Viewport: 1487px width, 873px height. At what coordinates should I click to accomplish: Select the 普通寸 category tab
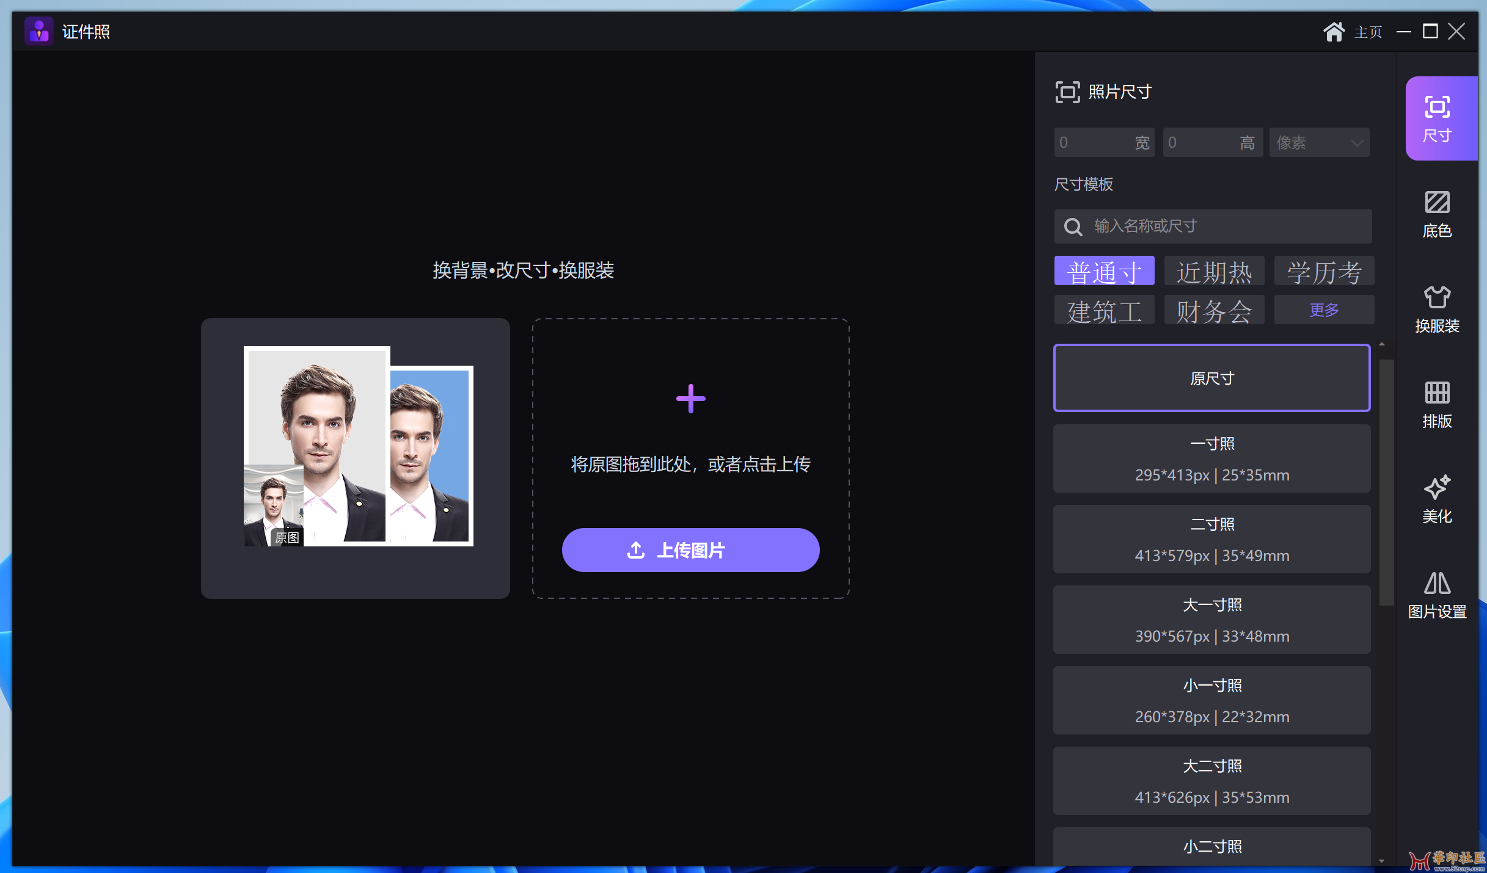(1104, 271)
